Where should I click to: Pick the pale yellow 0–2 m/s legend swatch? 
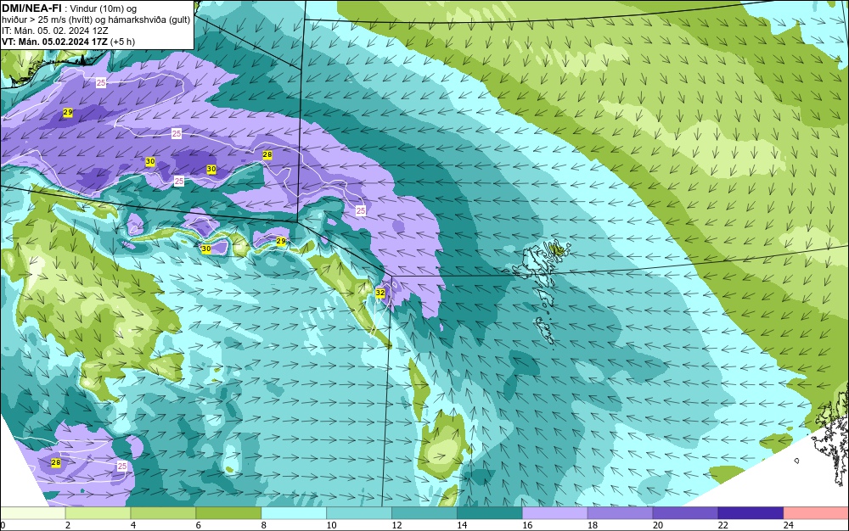click(x=33, y=513)
